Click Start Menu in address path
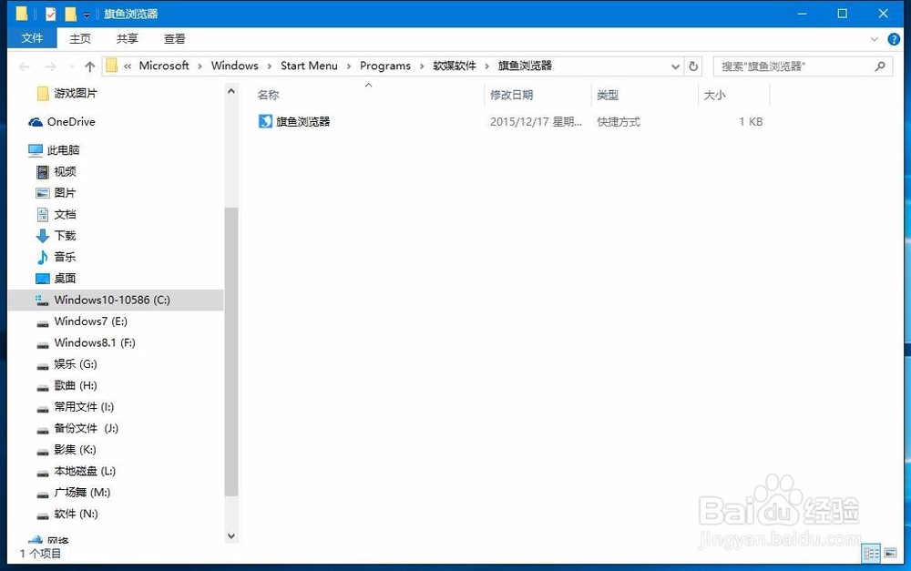The width and height of the screenshot is (911, 571). 309,66
